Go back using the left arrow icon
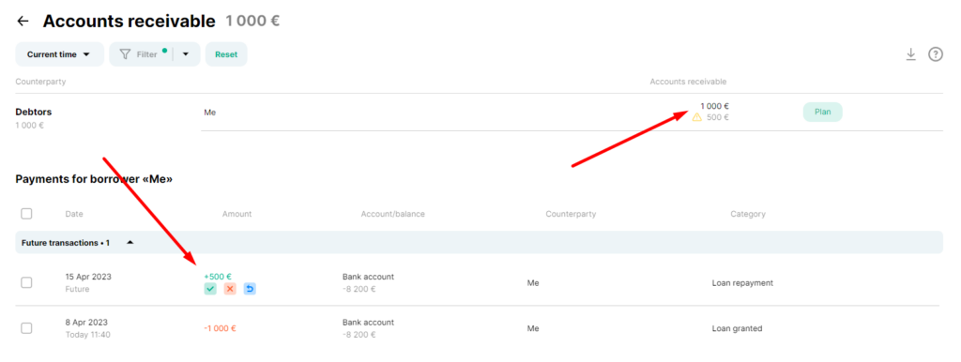Screen dimensions: 961x362 click(x=23, y=22)
